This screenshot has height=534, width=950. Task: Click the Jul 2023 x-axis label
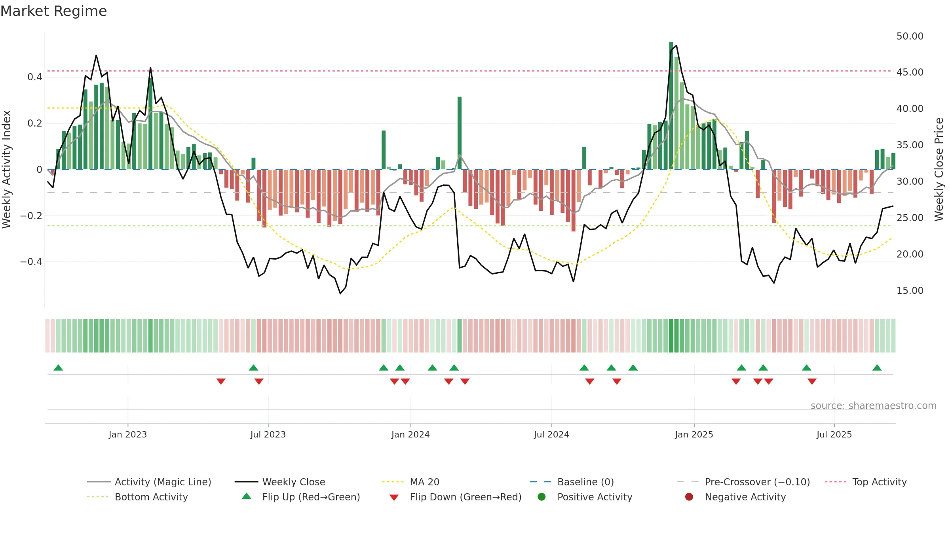[x=268, y=434]
